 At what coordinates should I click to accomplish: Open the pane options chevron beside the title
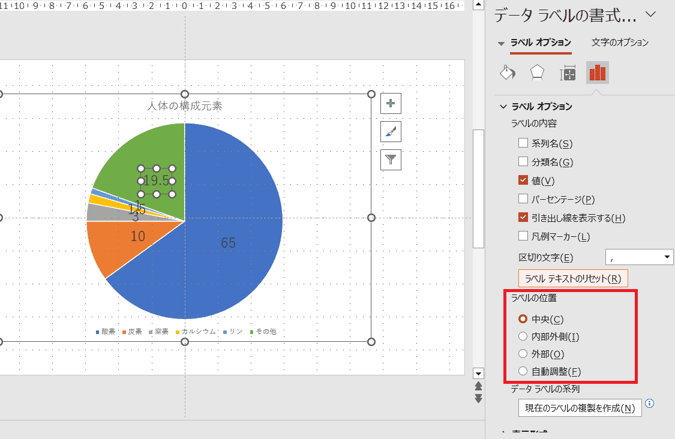[x=650, y=14]
